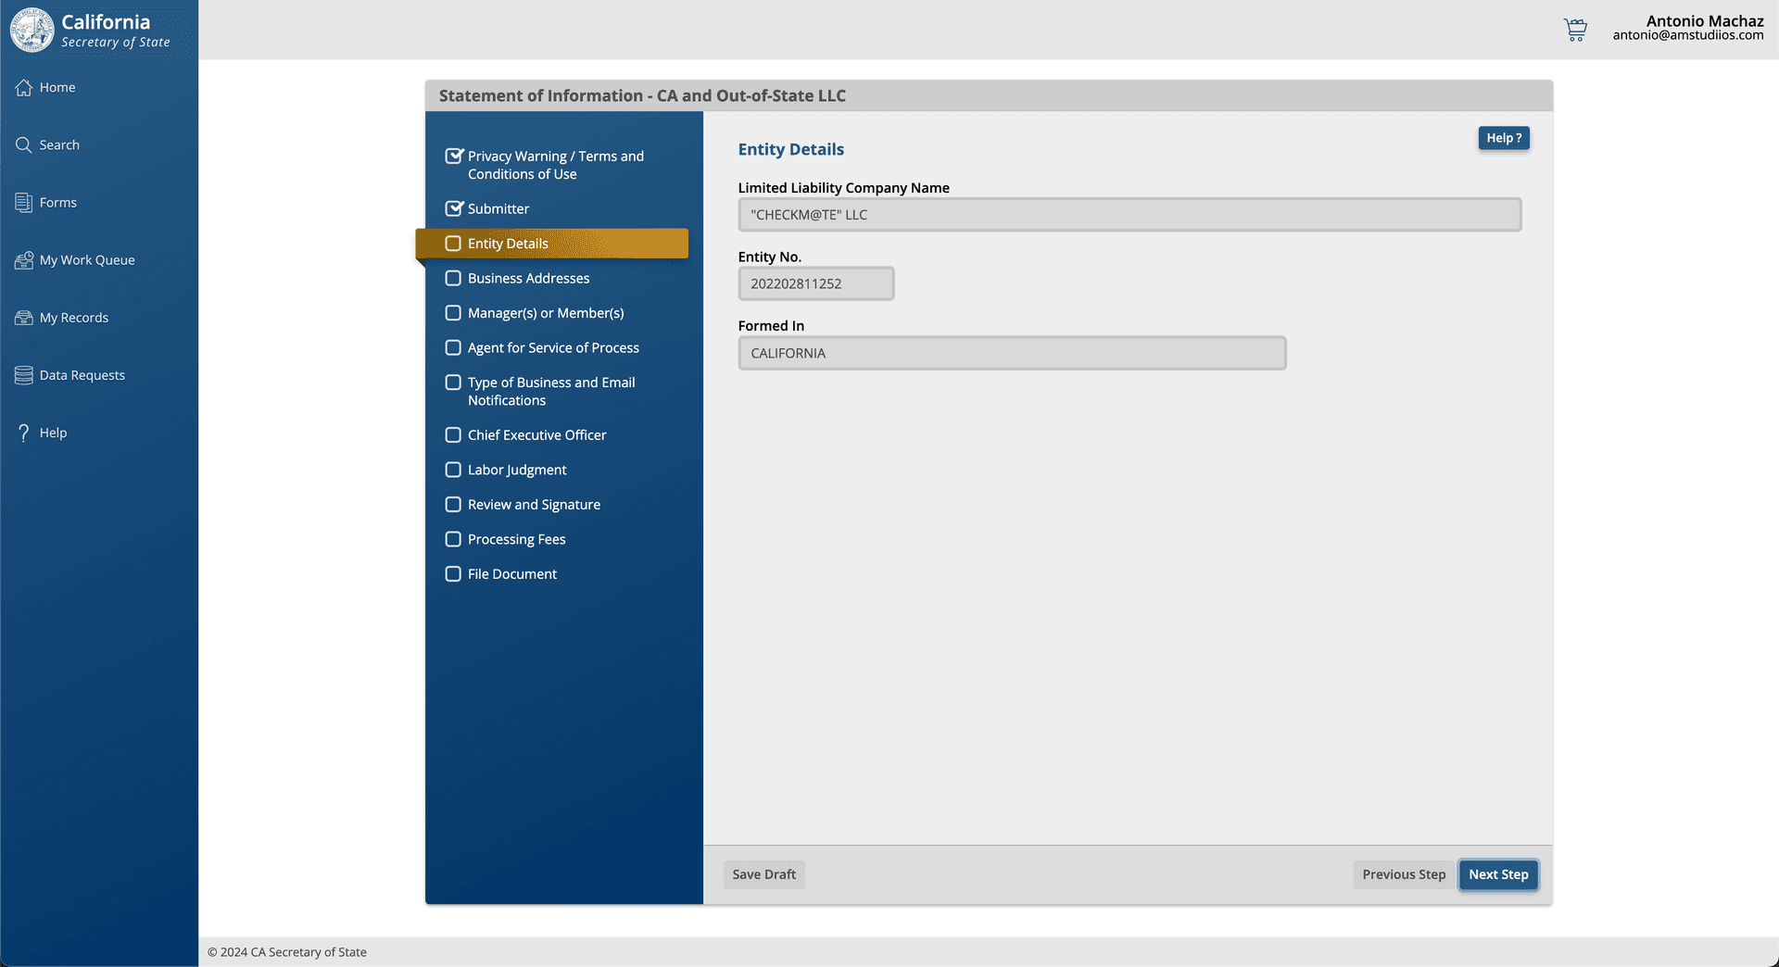This screenshot has height=967, width=1779.
Task: Click the My Records icon
Action: click(24, 318)
